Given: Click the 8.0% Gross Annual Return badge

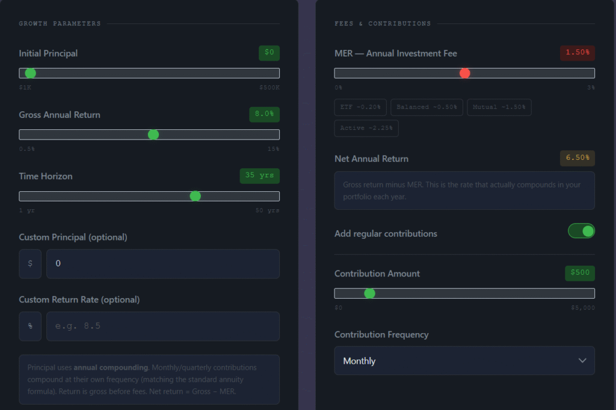Looking at the screenshot, I should [x=264, y=114].
